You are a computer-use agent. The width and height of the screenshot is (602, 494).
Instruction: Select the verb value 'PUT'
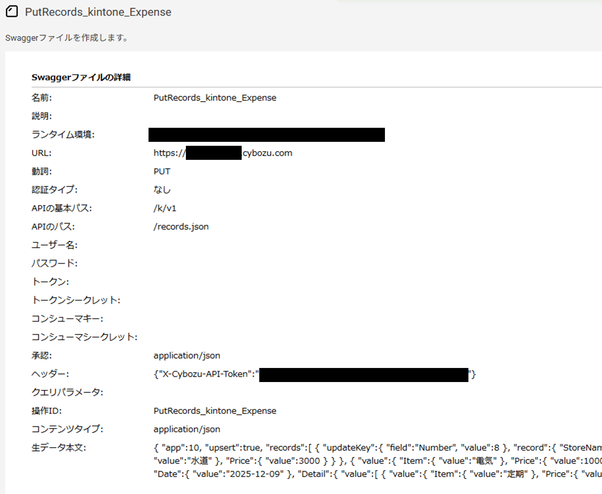tap(162, 171)
